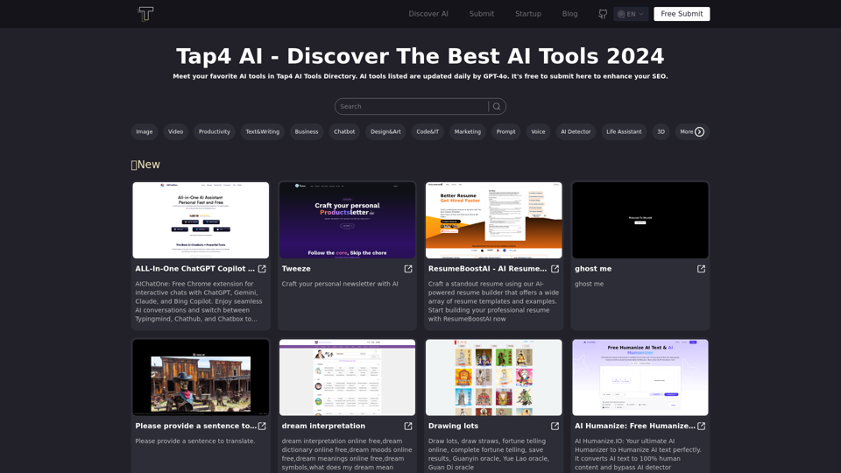
Task: Select the Life Assistant category chip
Action: (x=624, y=132)
